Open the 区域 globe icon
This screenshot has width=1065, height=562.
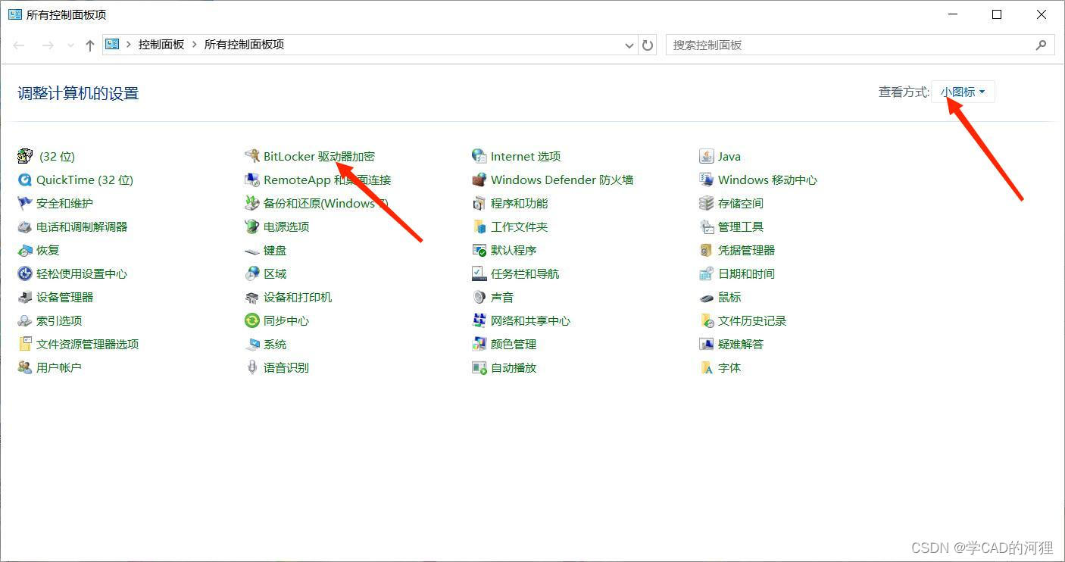pyautogui.click(x=252, y=273)
